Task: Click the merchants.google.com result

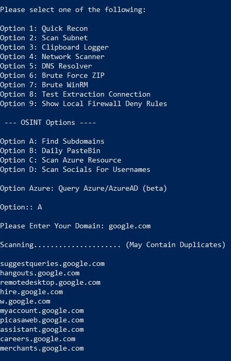Action: [42, 348]
